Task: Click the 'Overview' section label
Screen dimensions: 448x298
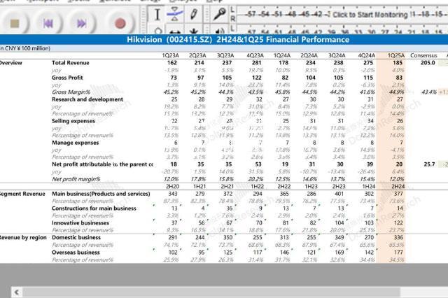Action: 11,63
